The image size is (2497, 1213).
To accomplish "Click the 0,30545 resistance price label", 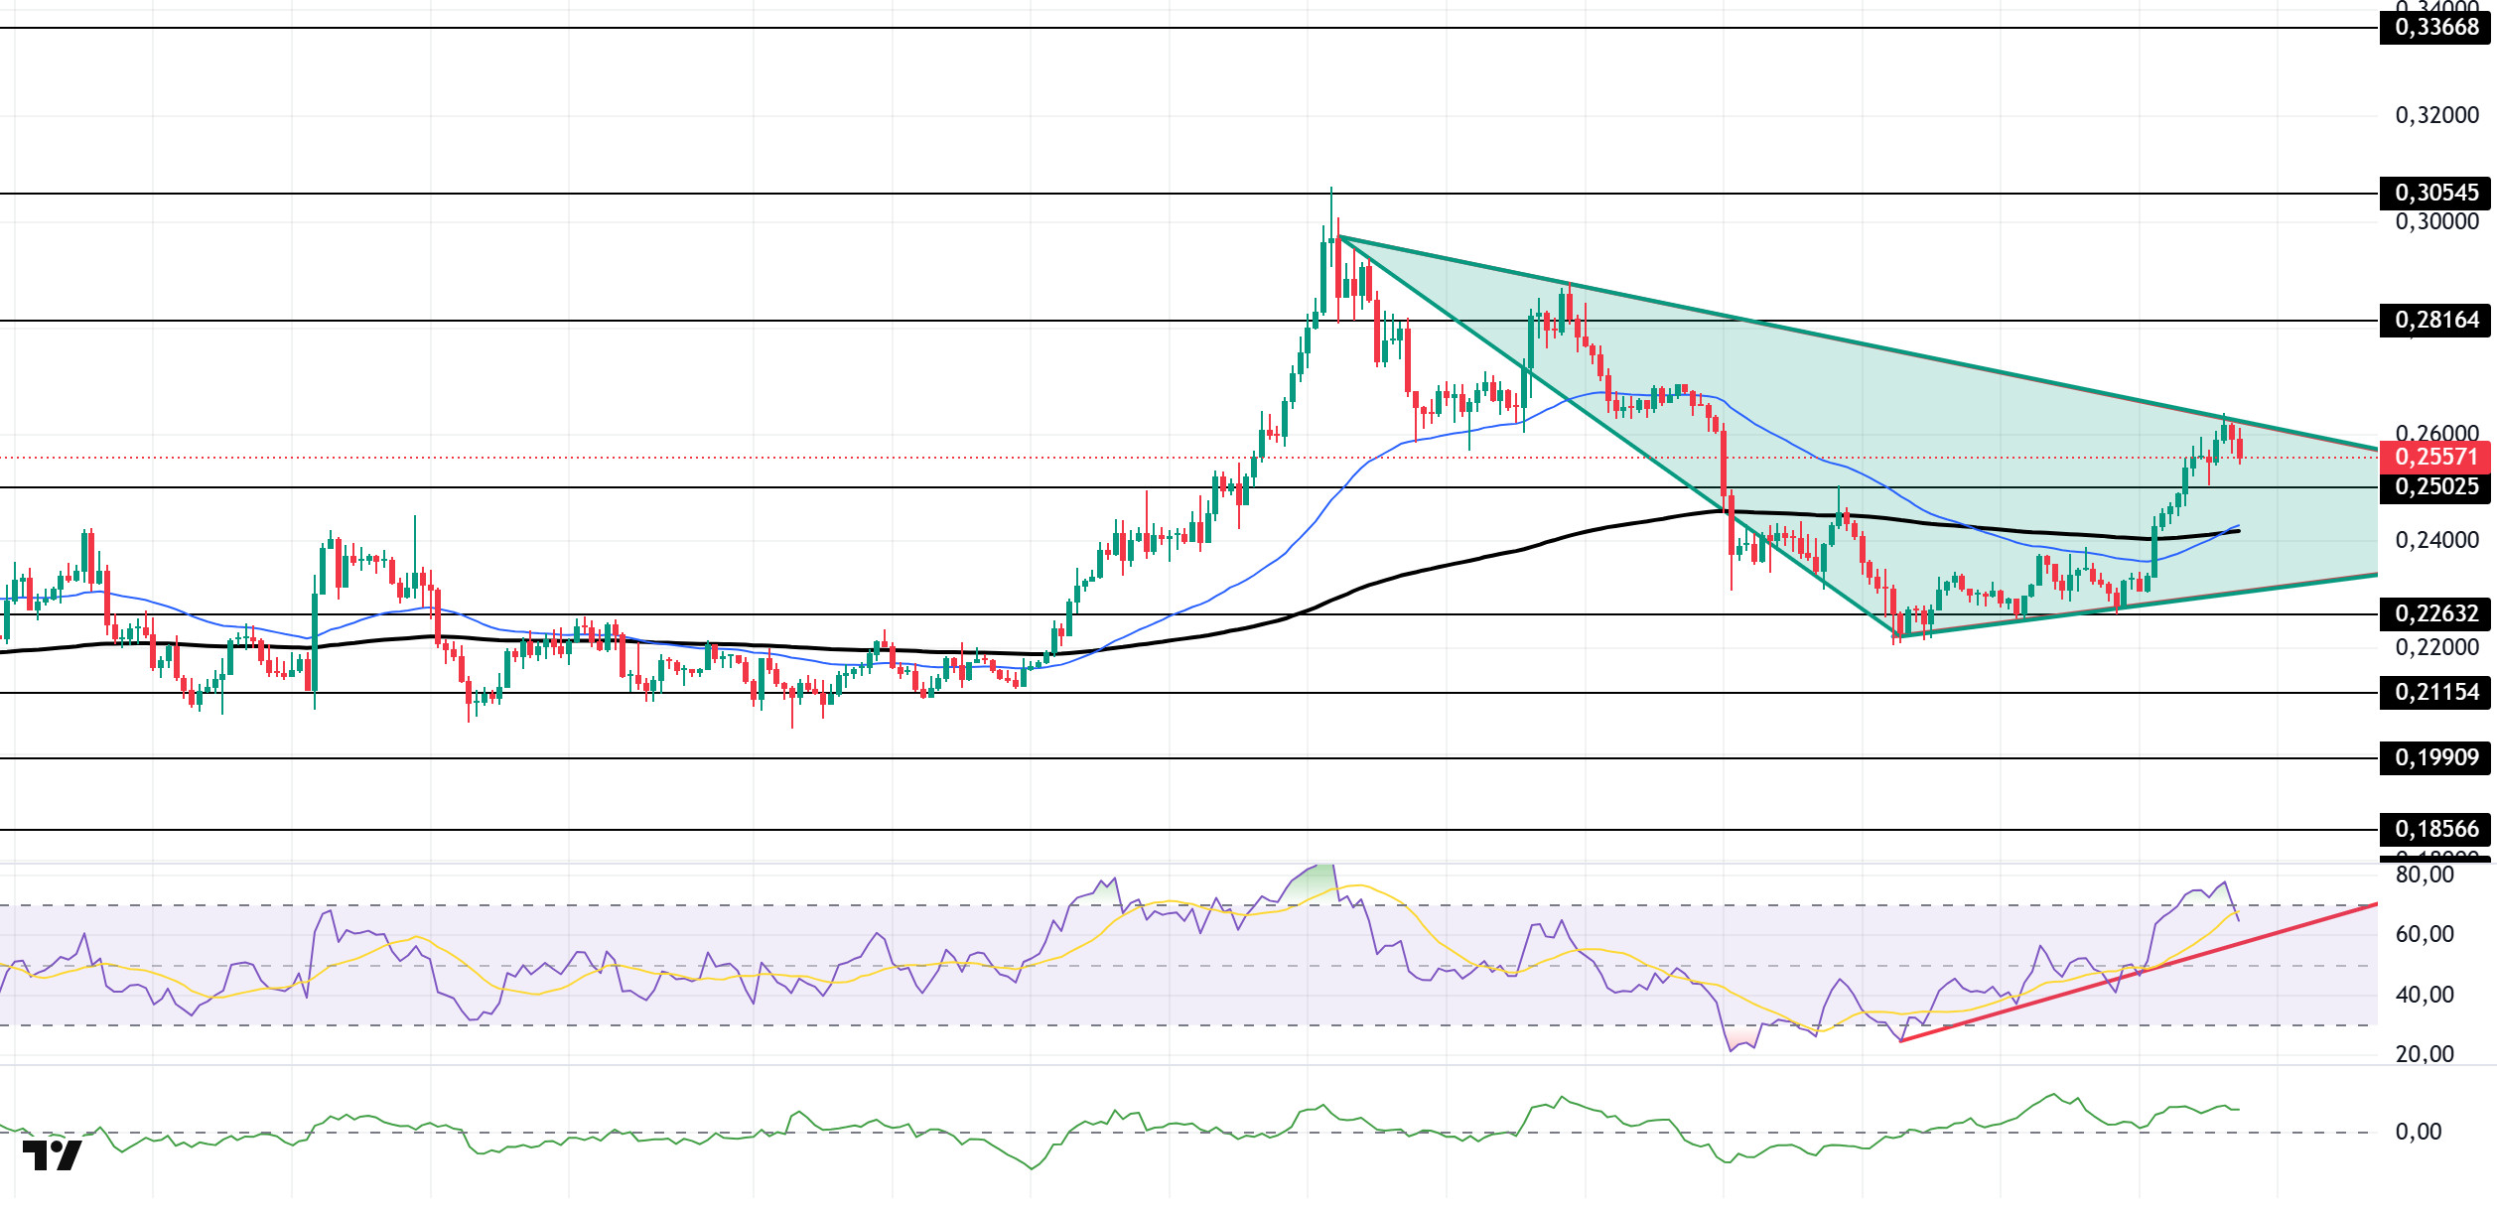I will point(2435,193).
